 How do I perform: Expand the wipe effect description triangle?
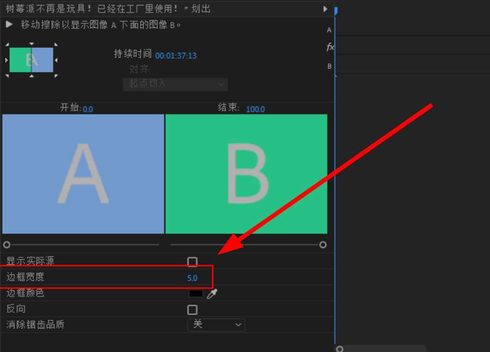tap(9, 24)
